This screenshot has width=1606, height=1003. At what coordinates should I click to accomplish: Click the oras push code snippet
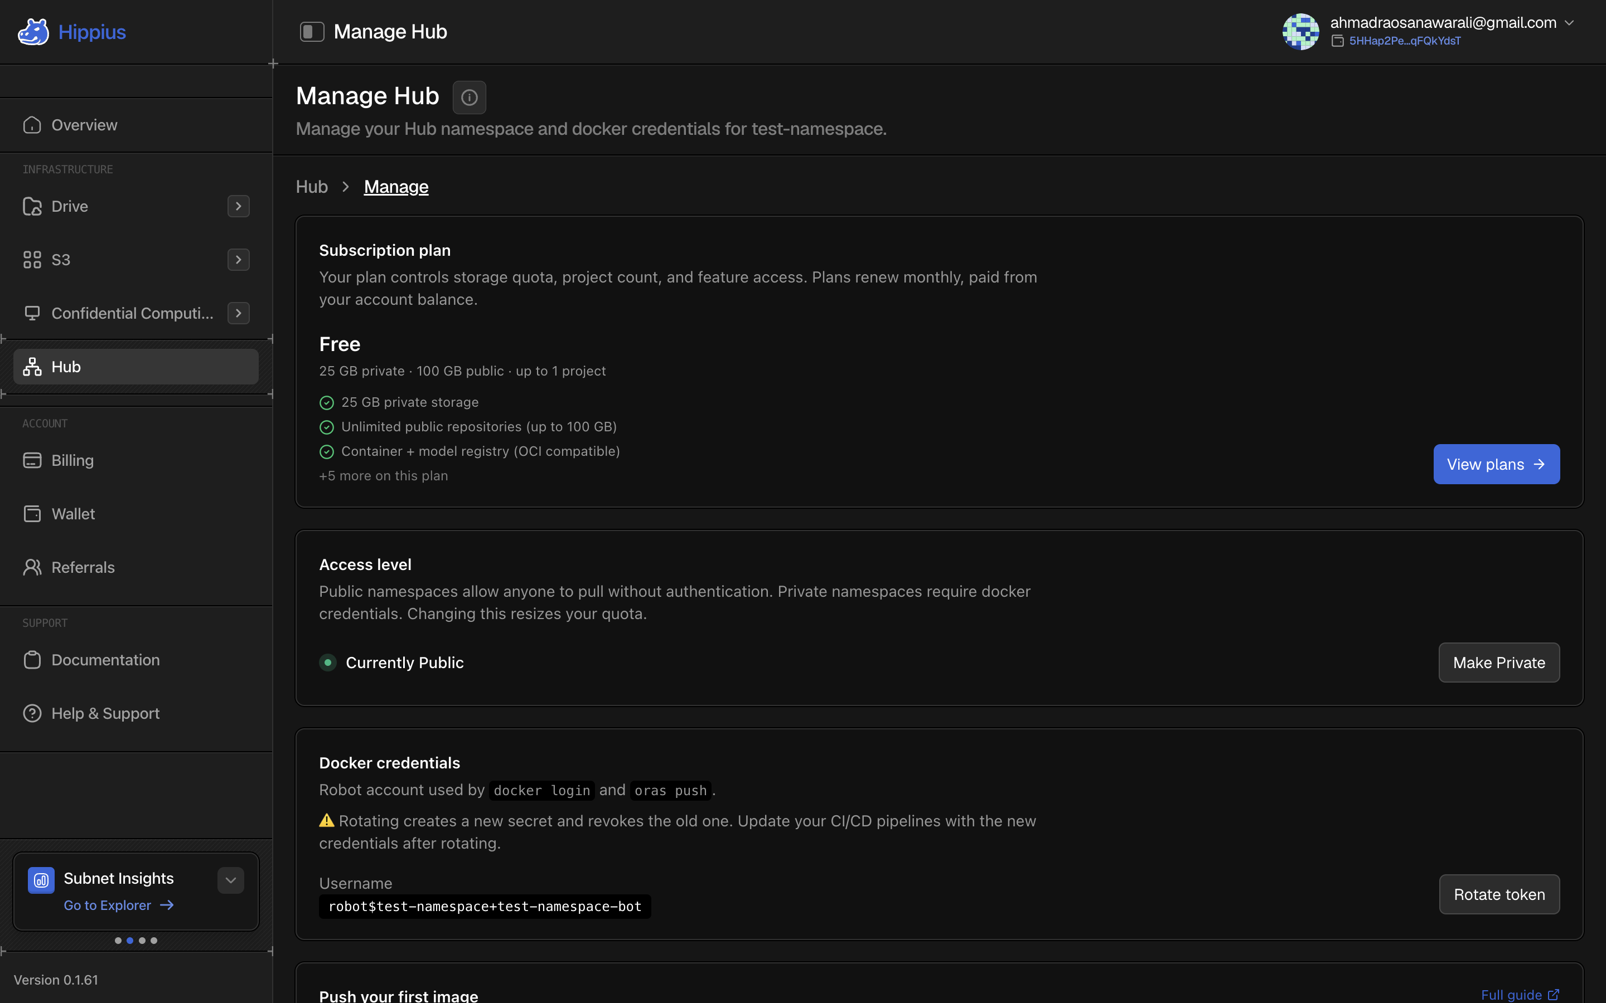coord(670,790)
